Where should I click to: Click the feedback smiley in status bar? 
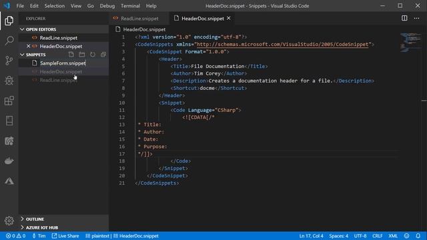pos(406,236)
